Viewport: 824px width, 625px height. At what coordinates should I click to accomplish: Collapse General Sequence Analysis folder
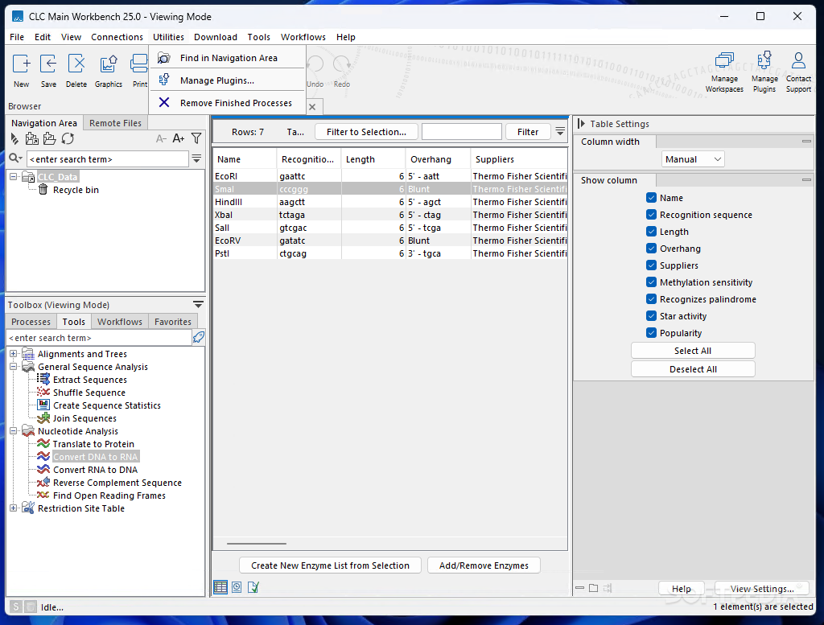point(14,367)
